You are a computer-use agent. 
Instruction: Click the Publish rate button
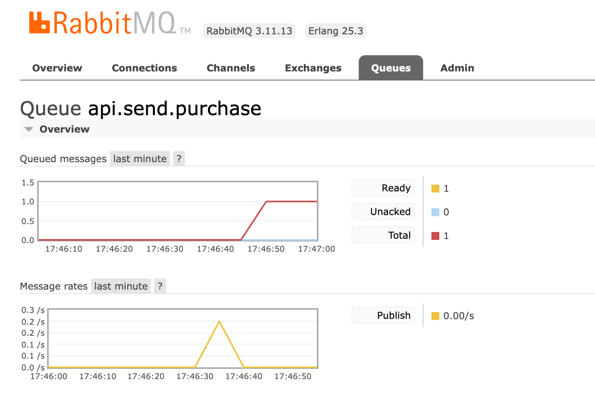[383, 315]
